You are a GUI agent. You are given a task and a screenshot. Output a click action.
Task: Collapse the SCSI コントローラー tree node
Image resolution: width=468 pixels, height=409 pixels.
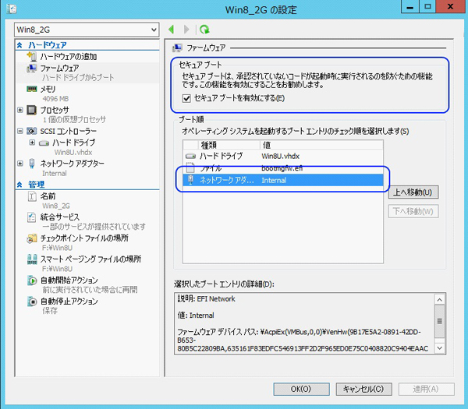pos(20,131)
